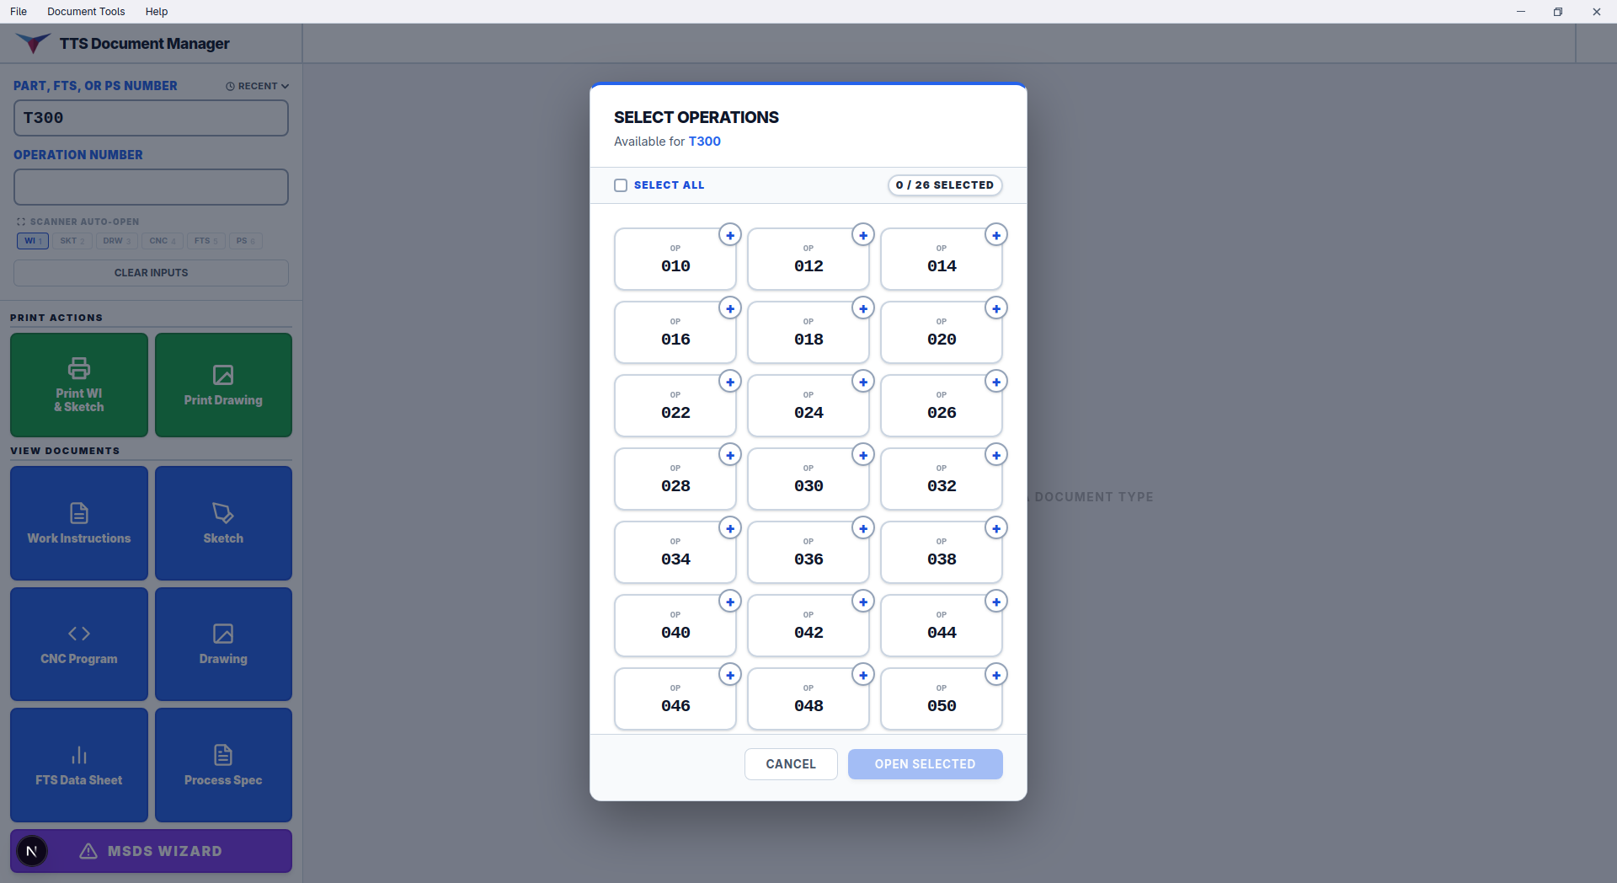Viewport: 1617px width, 883px height.
Task: Click the plus icon on OP 036
Action: pyautogui.click(x=863, y=528)
